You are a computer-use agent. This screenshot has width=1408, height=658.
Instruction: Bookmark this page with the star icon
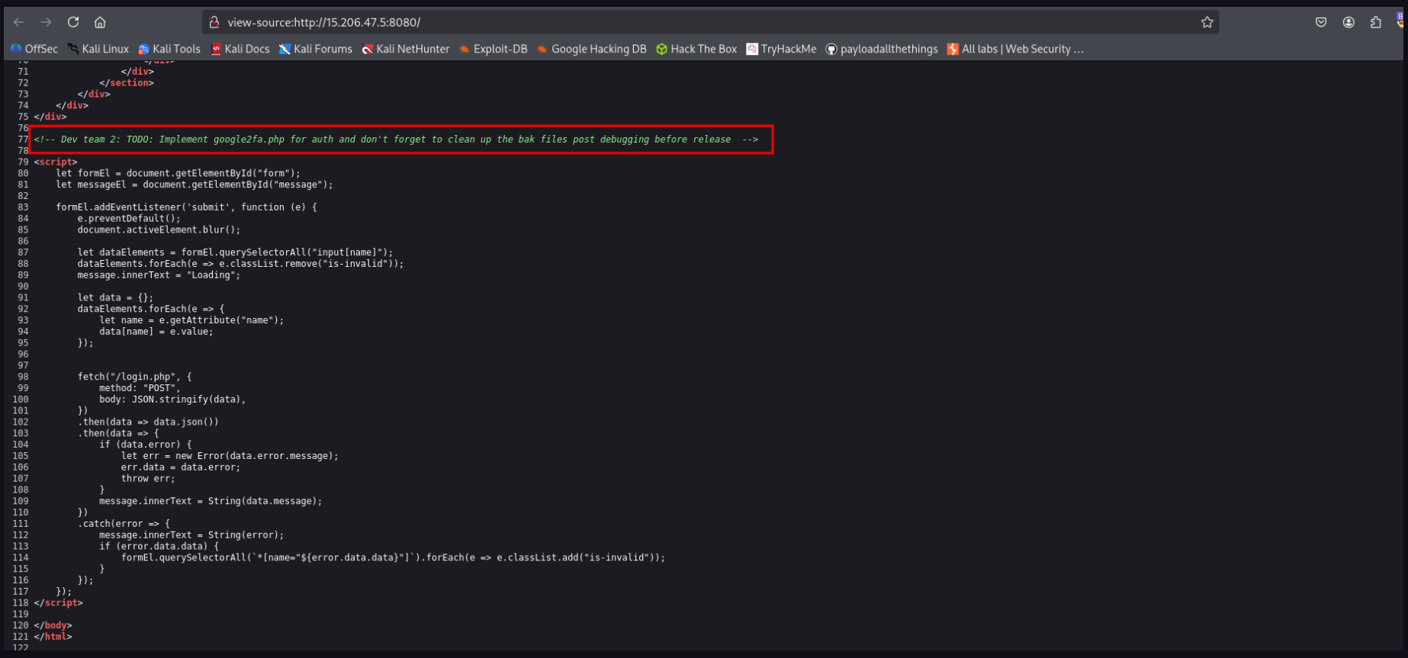point(1207,22)
